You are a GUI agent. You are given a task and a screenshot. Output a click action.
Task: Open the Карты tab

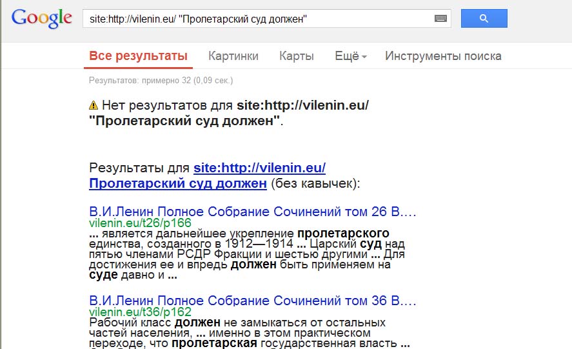coord(297,56)
